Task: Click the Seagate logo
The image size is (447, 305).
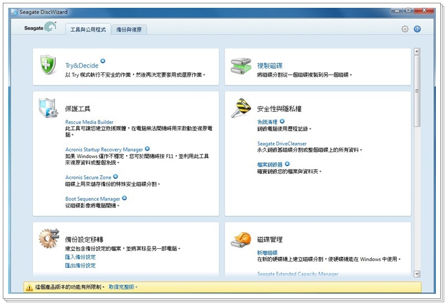Action: click(40, 27)
